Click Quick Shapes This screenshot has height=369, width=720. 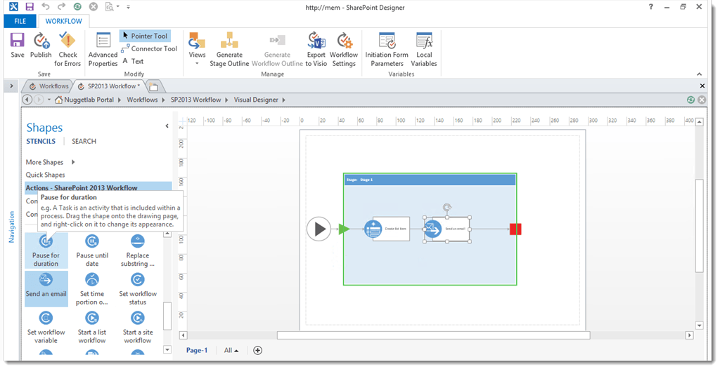[45, 175]
